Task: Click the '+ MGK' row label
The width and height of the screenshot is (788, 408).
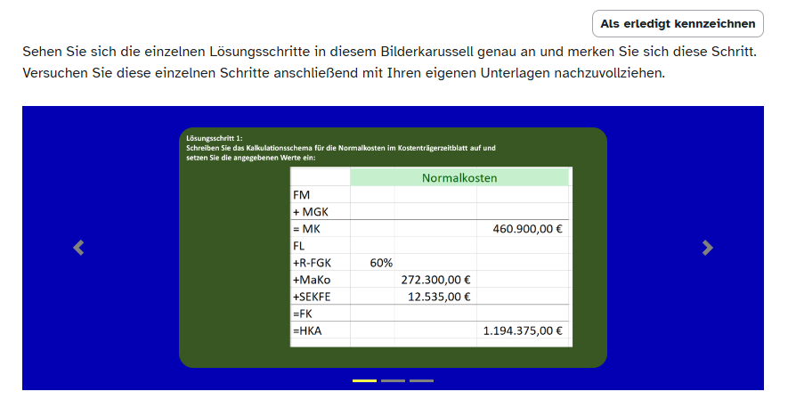Action: pyautogui.click(x=311, y=212)
